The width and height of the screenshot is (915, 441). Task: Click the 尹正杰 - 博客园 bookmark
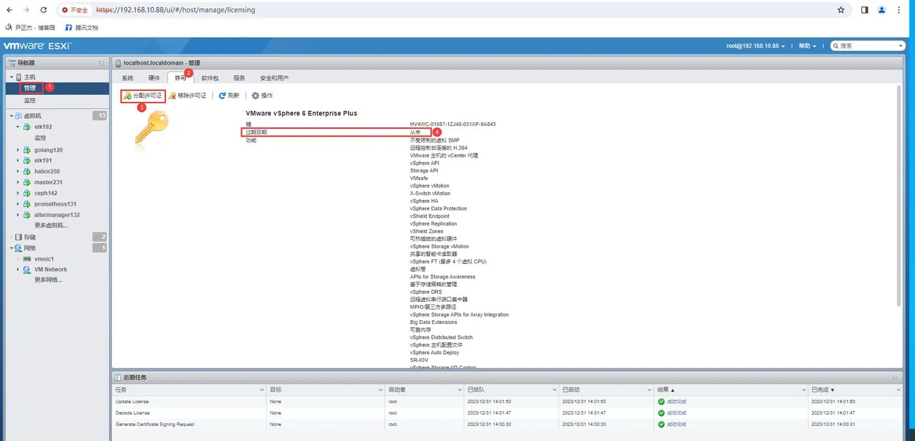[30, 27]
